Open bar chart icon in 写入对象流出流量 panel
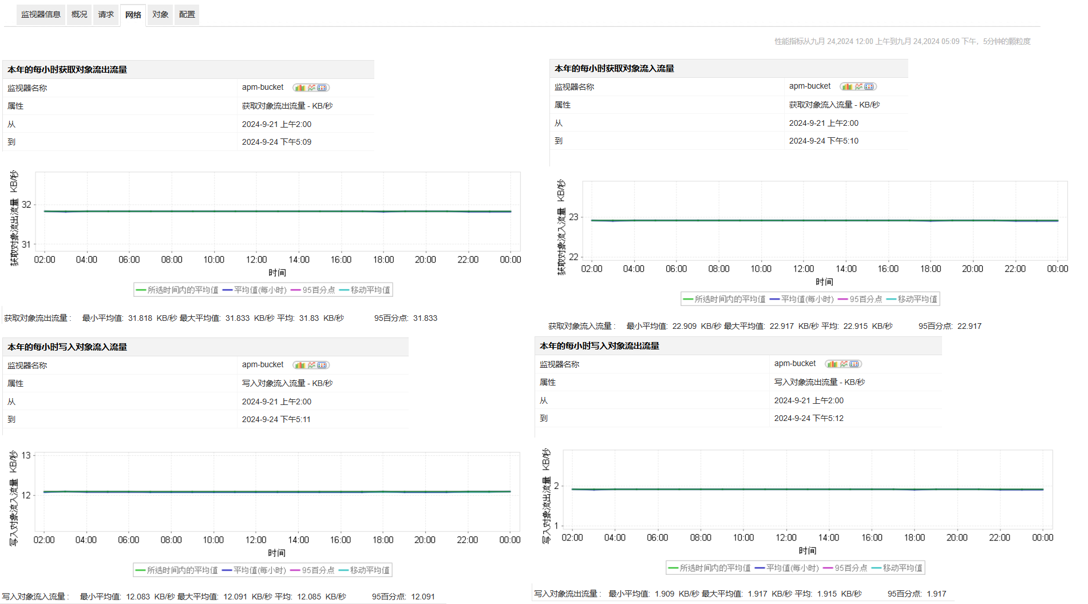1088x604 pixels. point(832,364)
